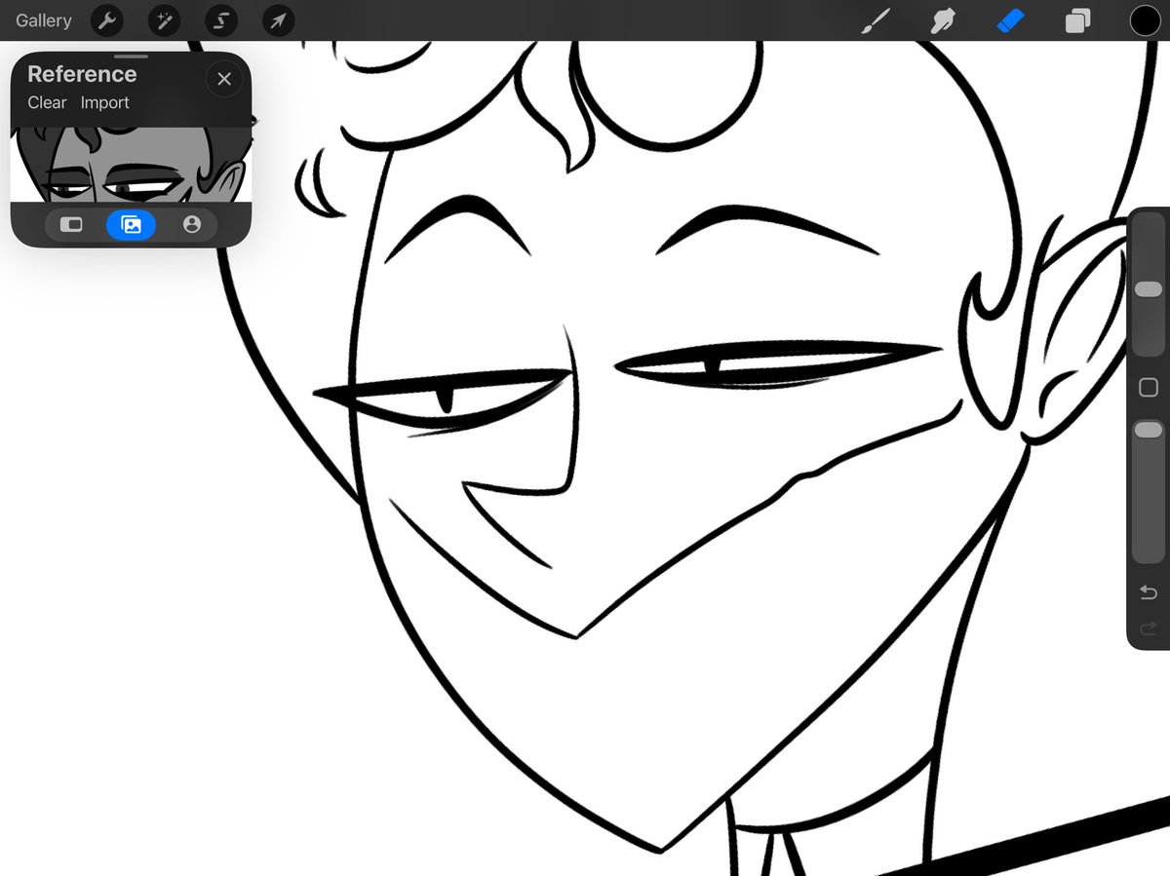Switch Reference to Face mode

pos(192,225)
